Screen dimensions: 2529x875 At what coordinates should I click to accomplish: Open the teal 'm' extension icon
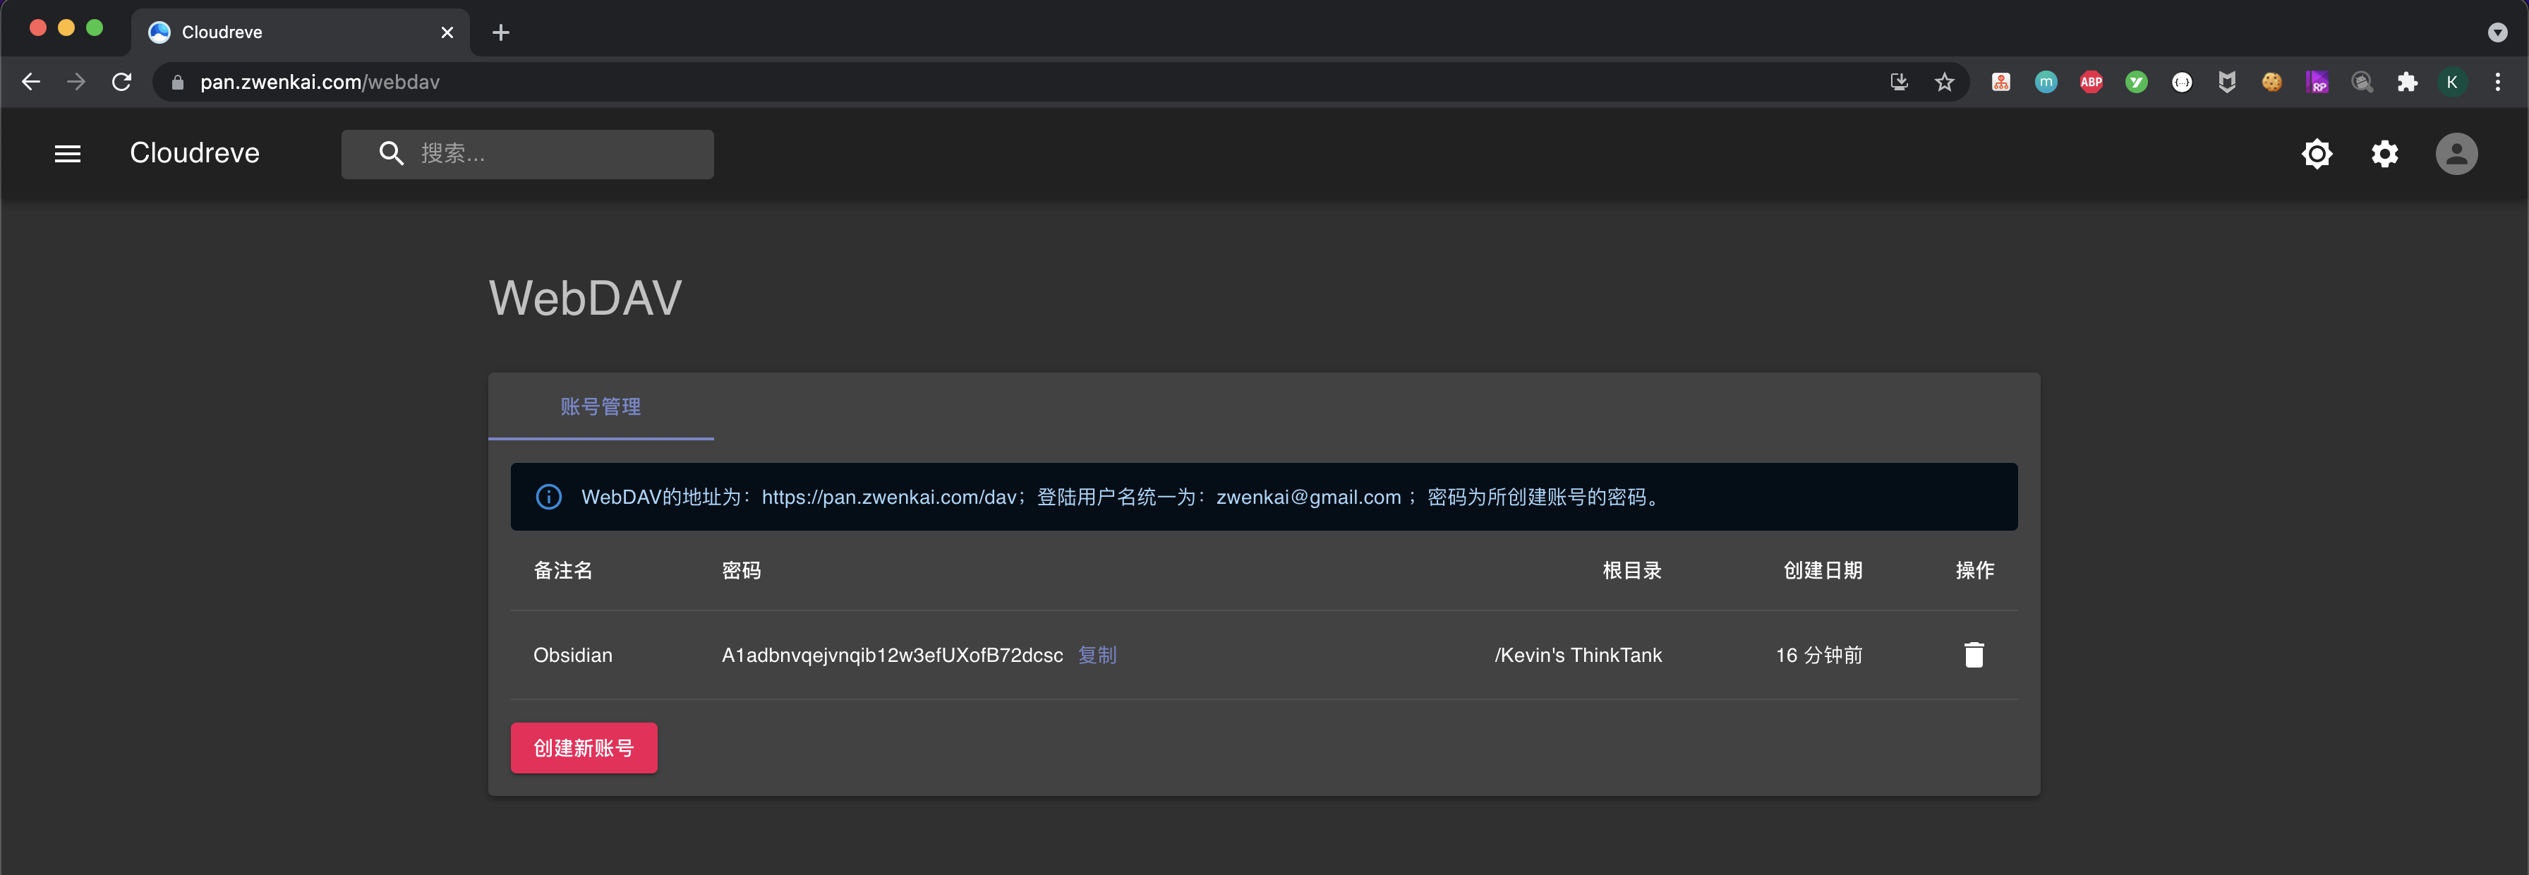pyautogui.click(x=2046, y=83)
